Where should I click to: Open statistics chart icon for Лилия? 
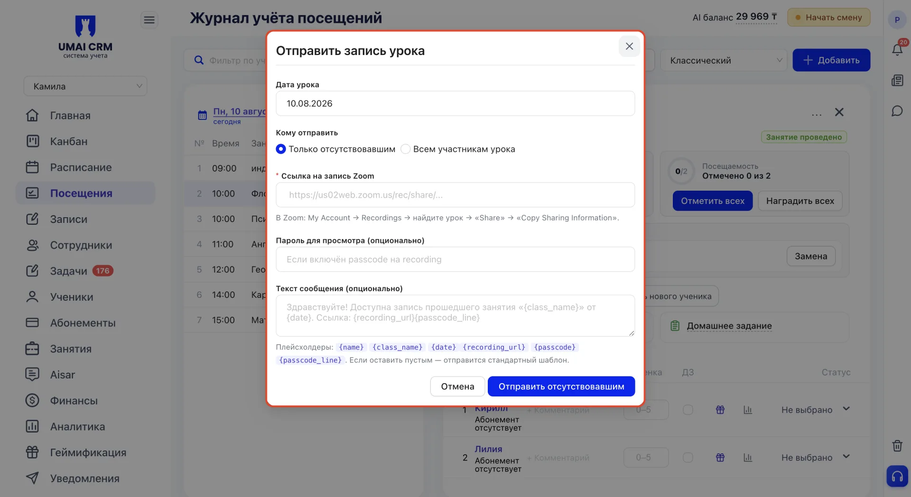[x=748, y=458]
